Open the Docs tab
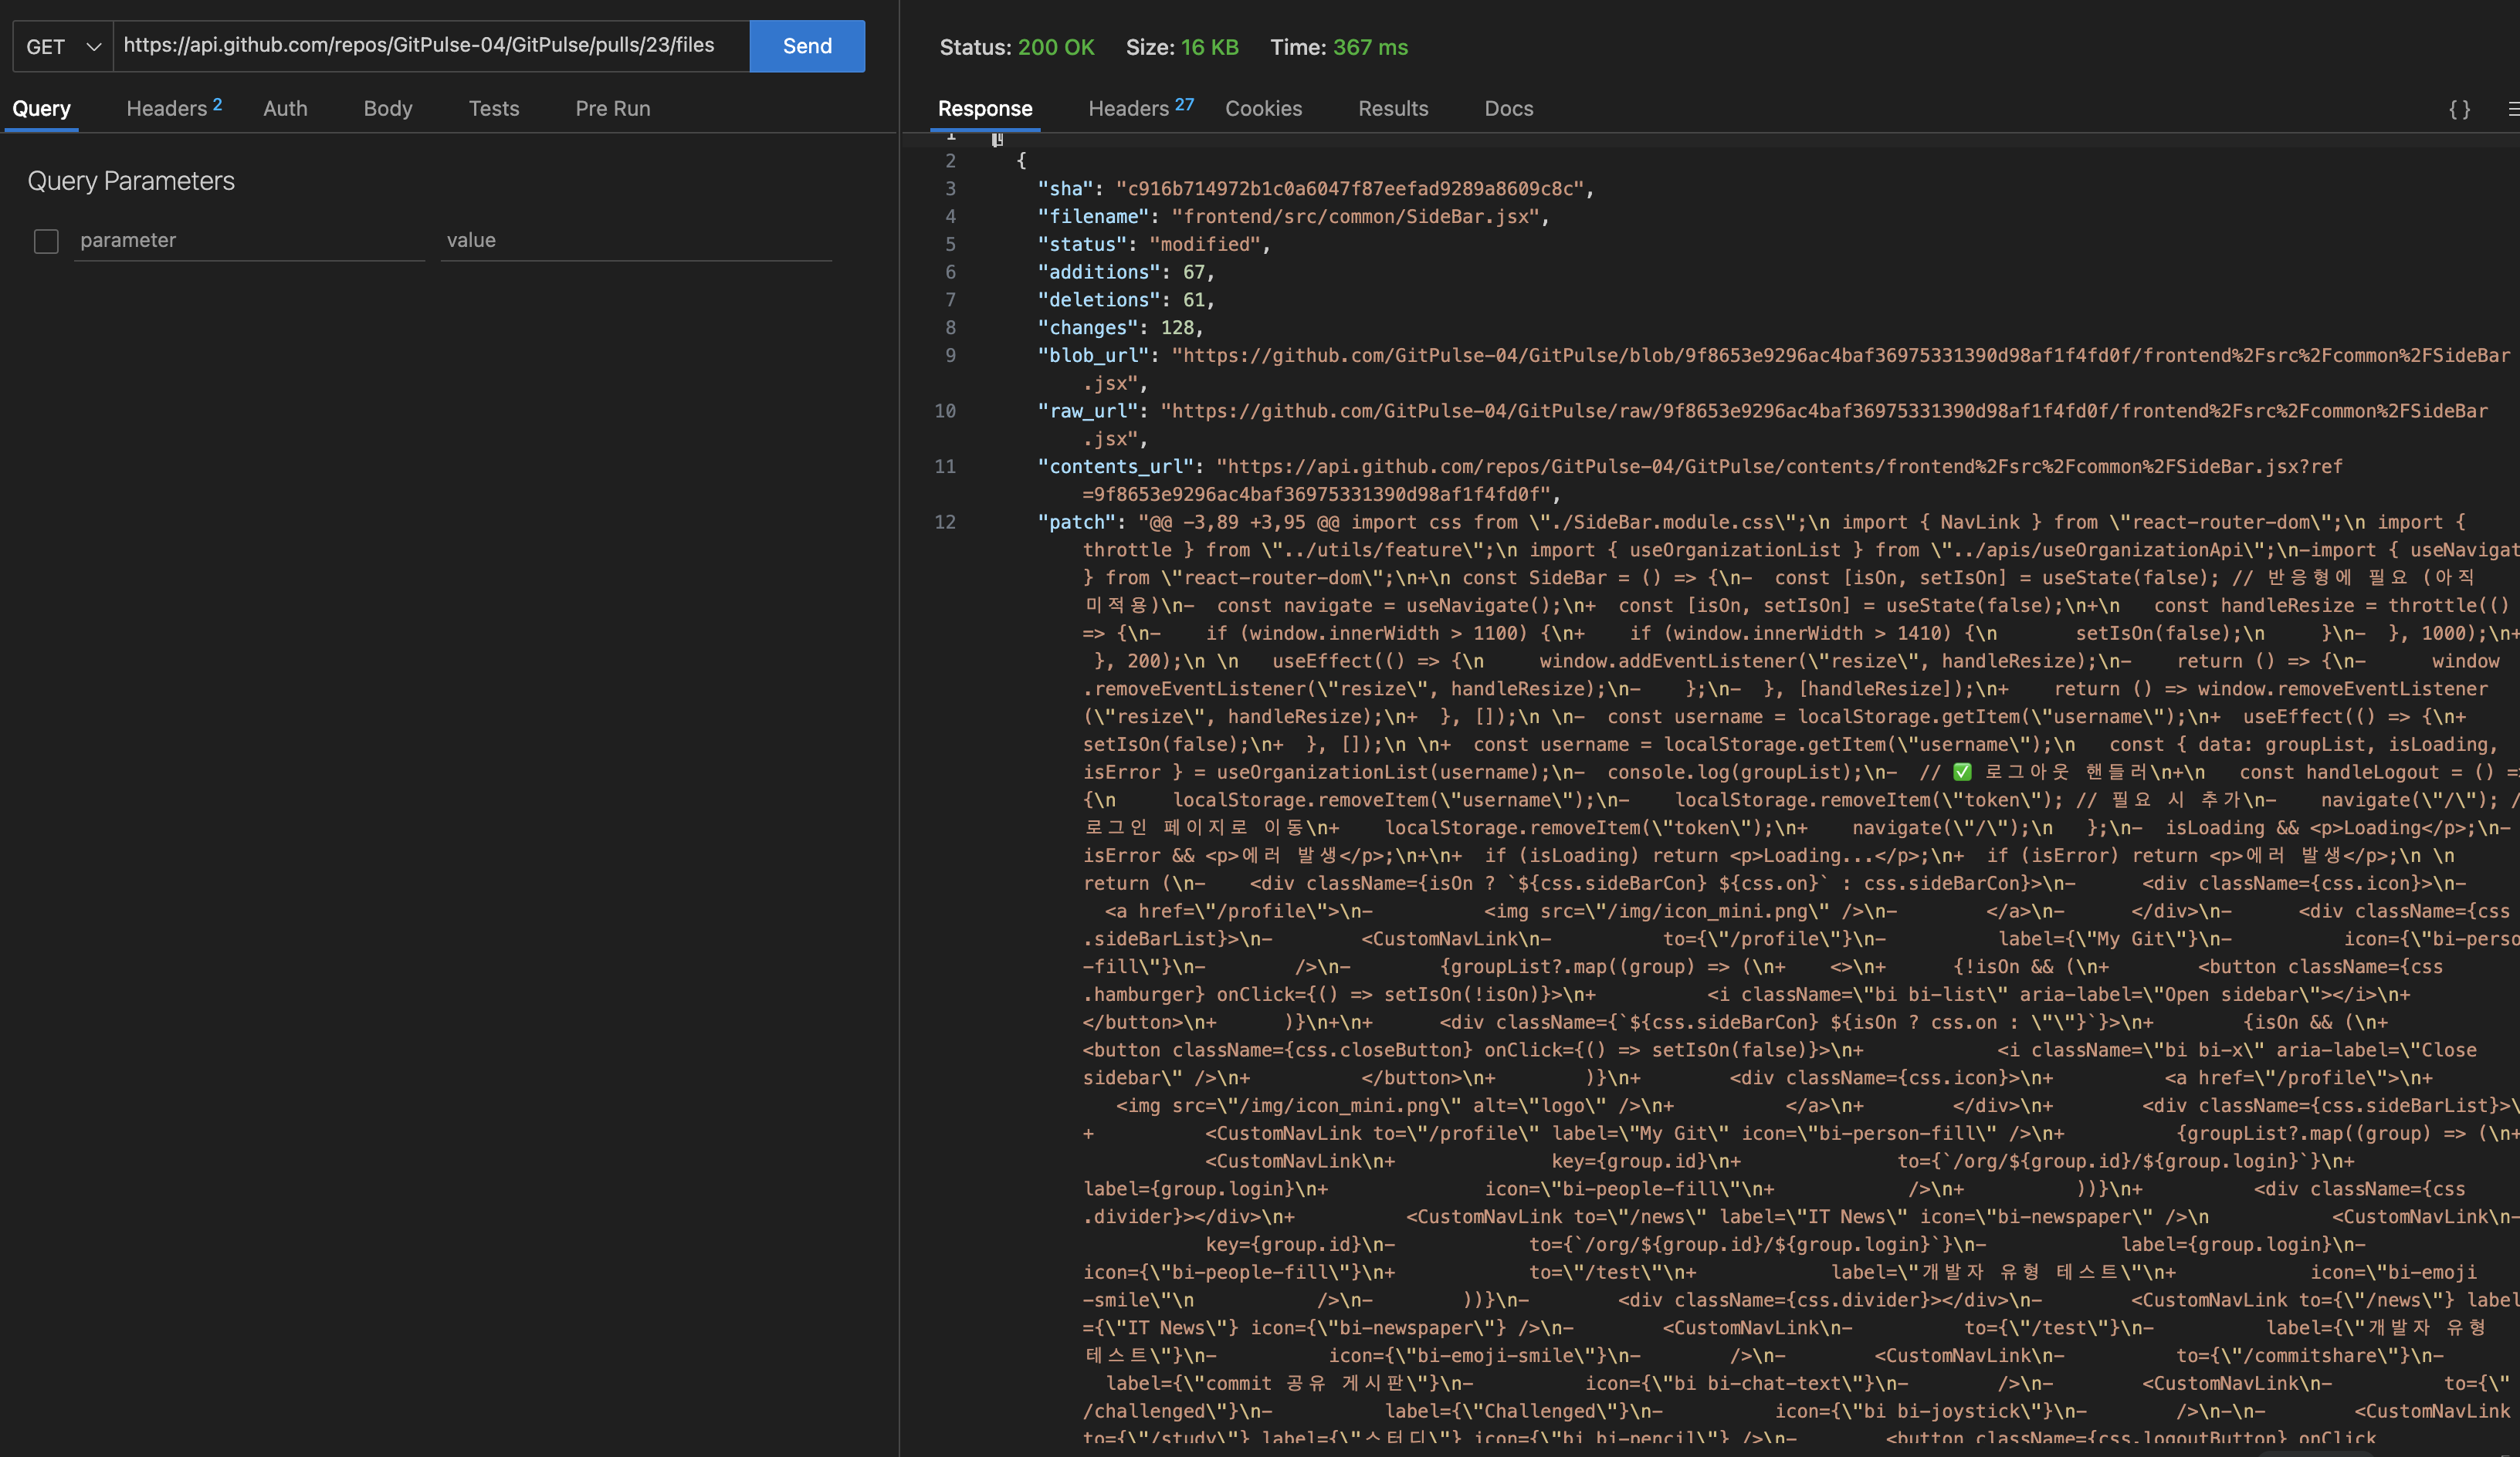This screenshot has height=1457, width=2520. click(1509, 108)
